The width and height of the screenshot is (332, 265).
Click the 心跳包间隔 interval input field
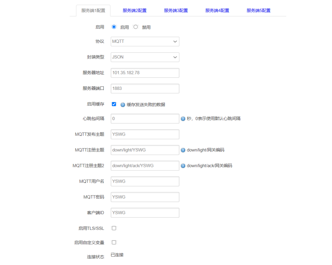tap(144, 118)
